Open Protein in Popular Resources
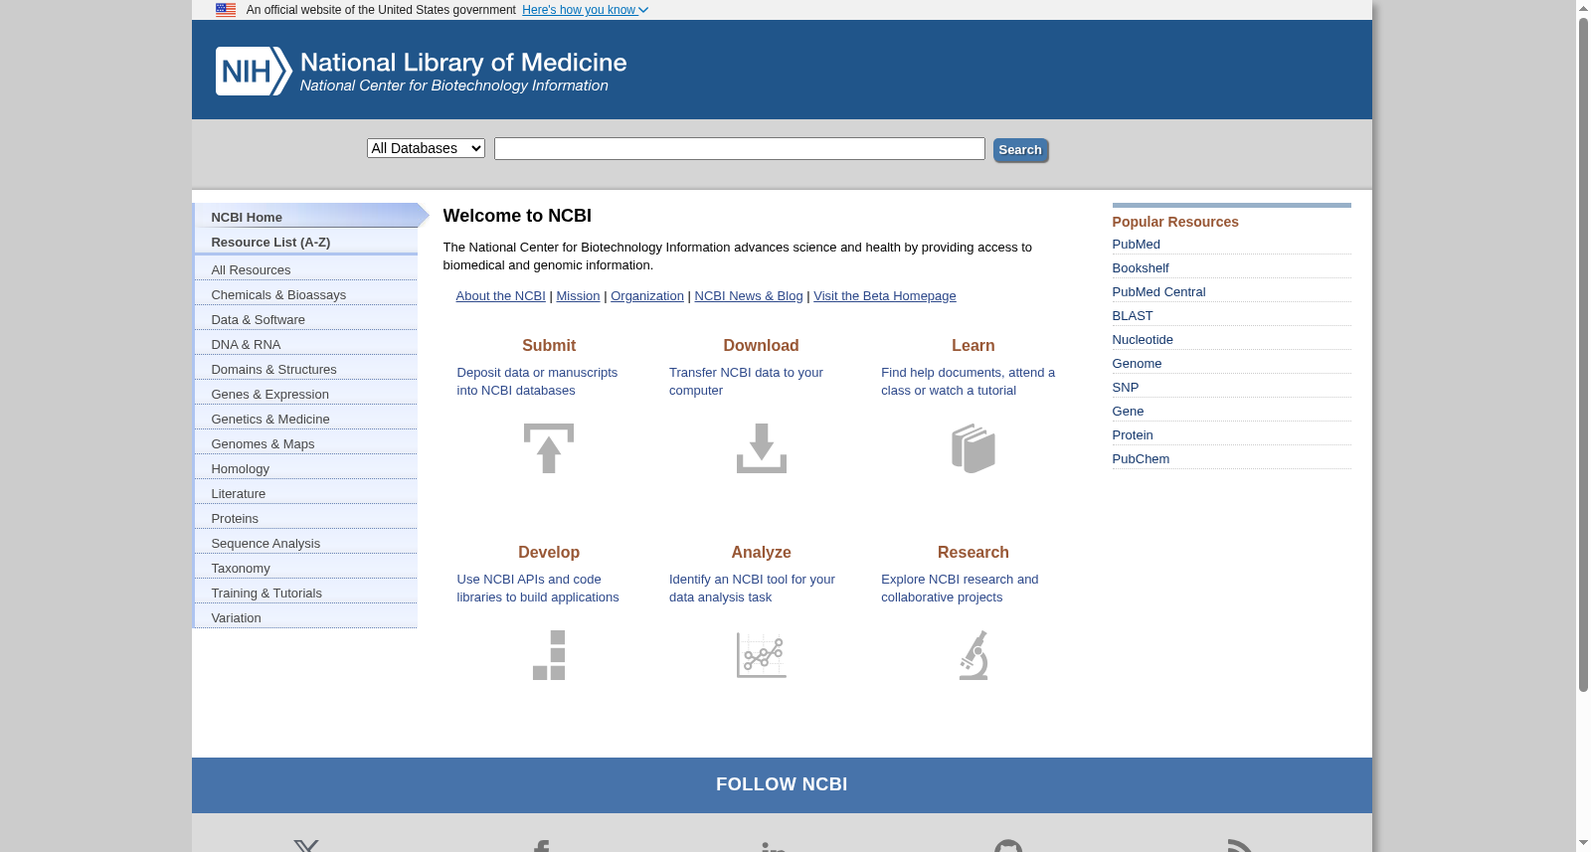This screenshot has height=852, width=1591. (1133, 435)
